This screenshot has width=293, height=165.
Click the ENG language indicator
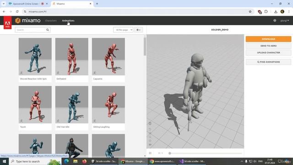tap(260, 161)
